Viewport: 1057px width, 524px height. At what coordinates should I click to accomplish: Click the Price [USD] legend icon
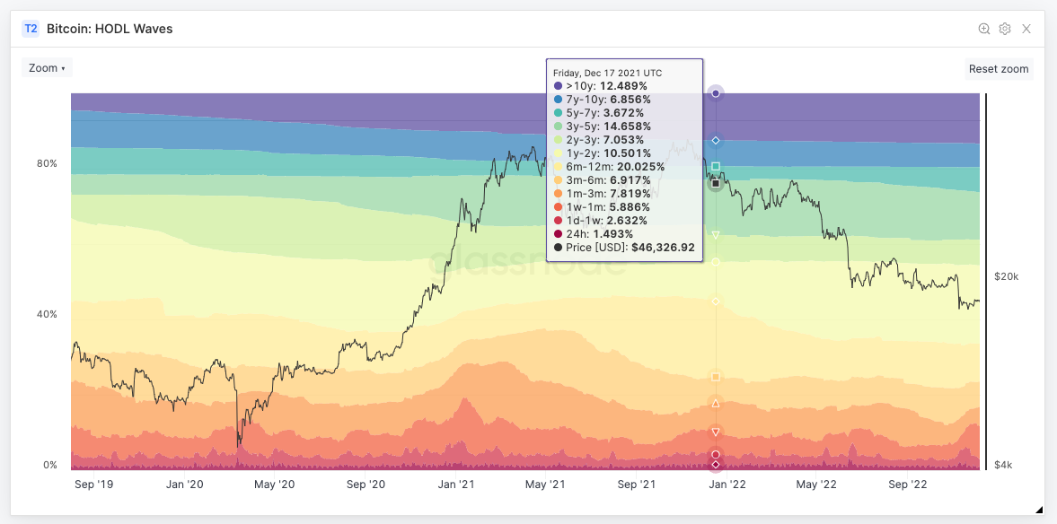click(558, 247)
